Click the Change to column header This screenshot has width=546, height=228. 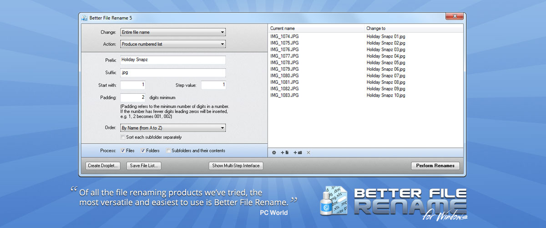(x=413, y=29)
